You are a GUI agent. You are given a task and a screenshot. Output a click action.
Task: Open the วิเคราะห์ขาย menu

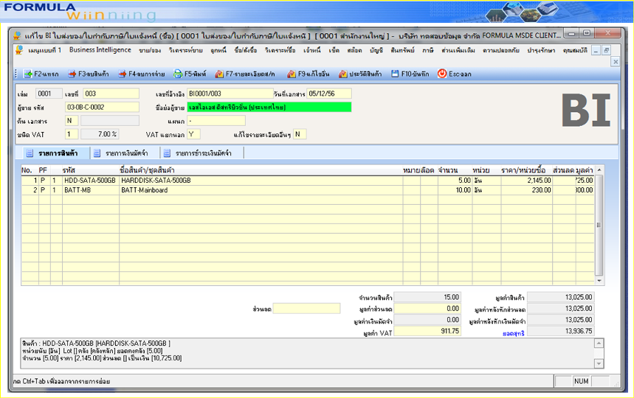185,50
